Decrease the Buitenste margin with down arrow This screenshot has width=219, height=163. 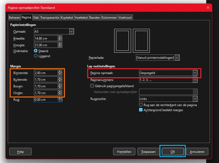click(x=60, y=81)
